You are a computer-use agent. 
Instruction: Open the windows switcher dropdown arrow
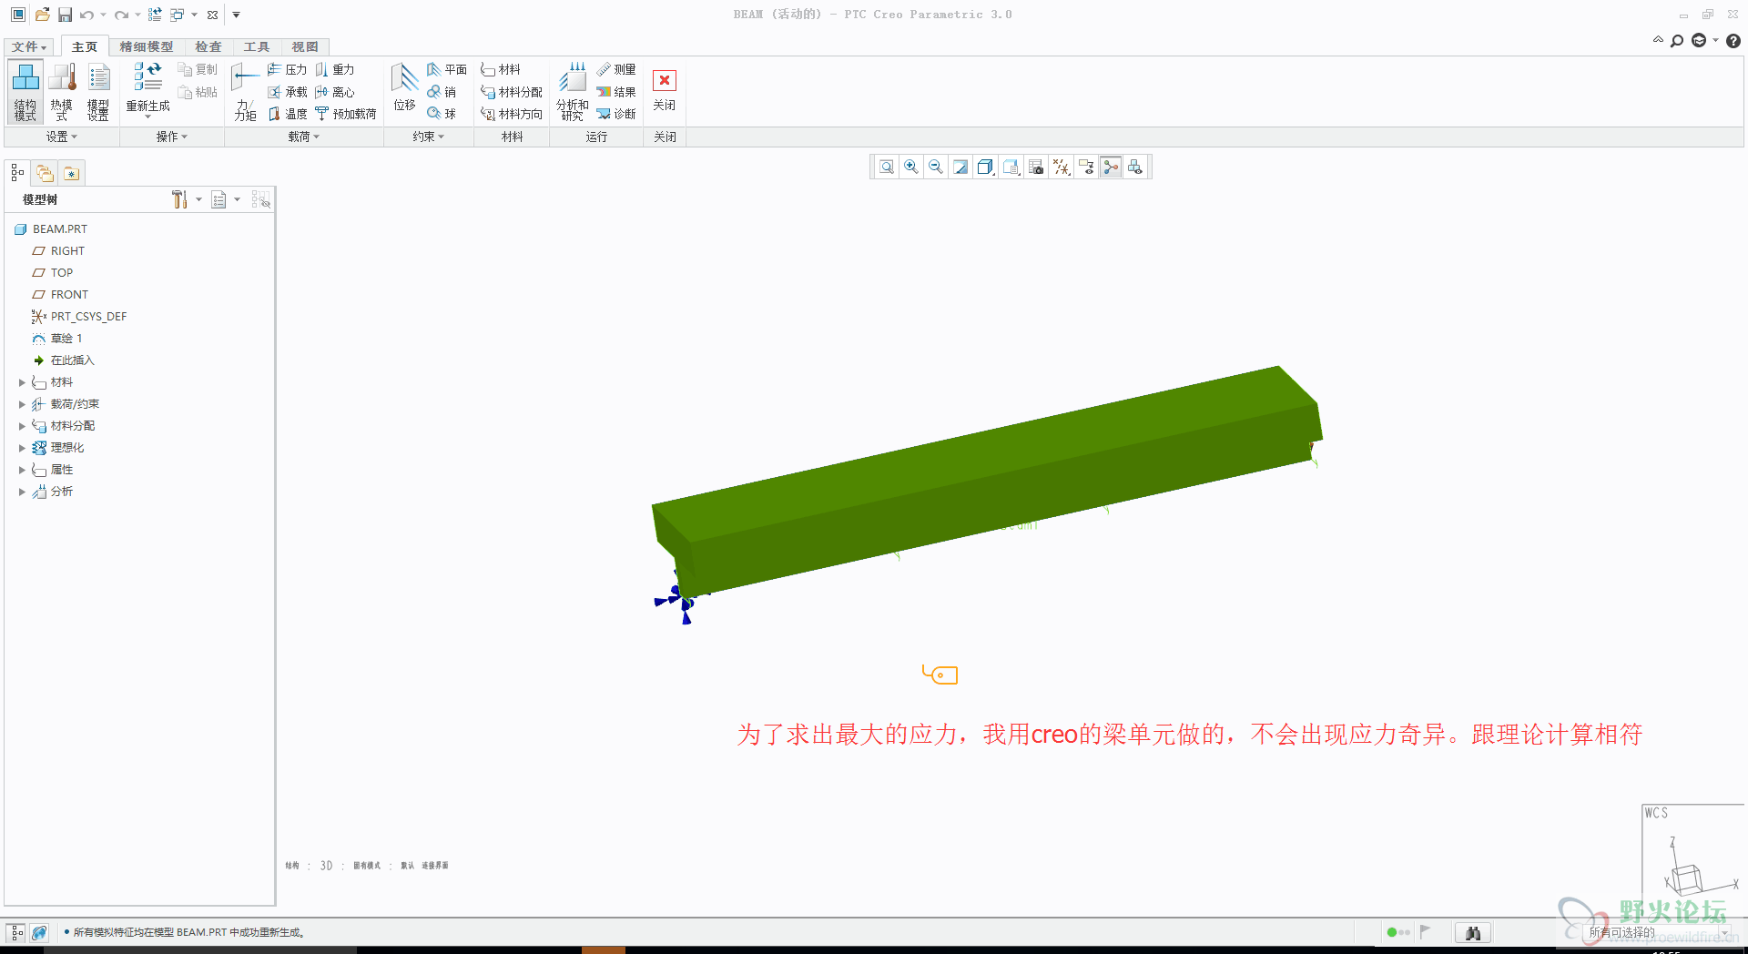coord(194,15)
